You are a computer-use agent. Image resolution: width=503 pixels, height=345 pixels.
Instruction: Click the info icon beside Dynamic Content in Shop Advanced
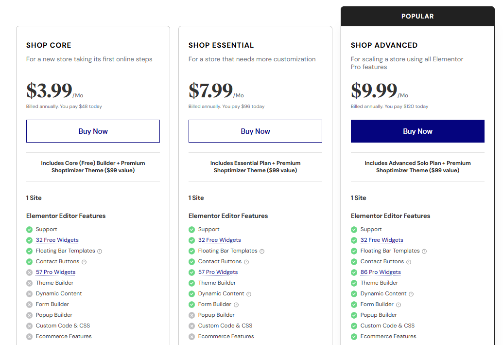(412, 293)
